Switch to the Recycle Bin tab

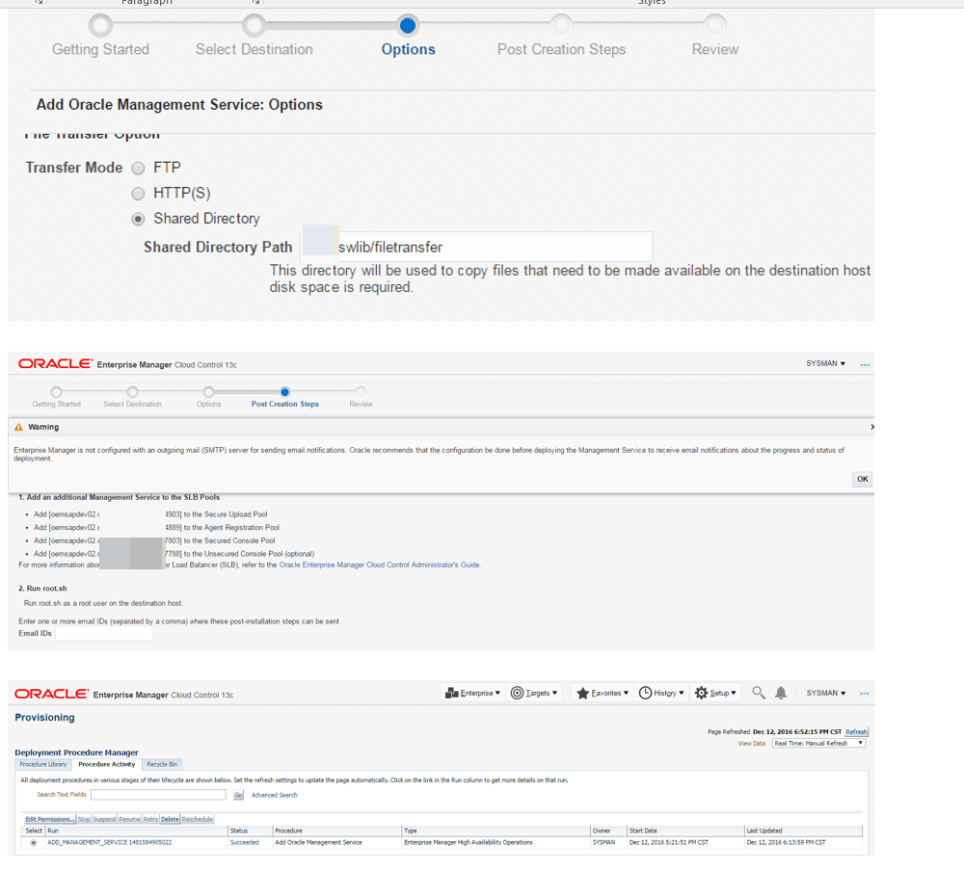pos(162,764)
